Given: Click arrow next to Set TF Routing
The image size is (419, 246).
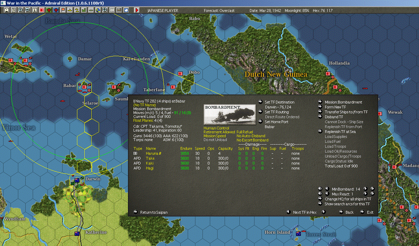Looking at the screenshot, I should pyautogui.click(x=260, y=112).
